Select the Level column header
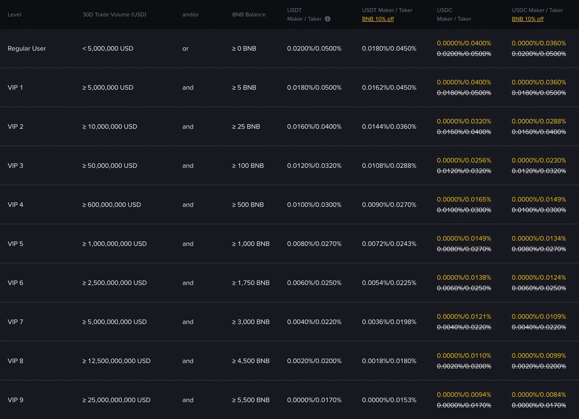This screenshot has width=579, height=419. [14, 14]
